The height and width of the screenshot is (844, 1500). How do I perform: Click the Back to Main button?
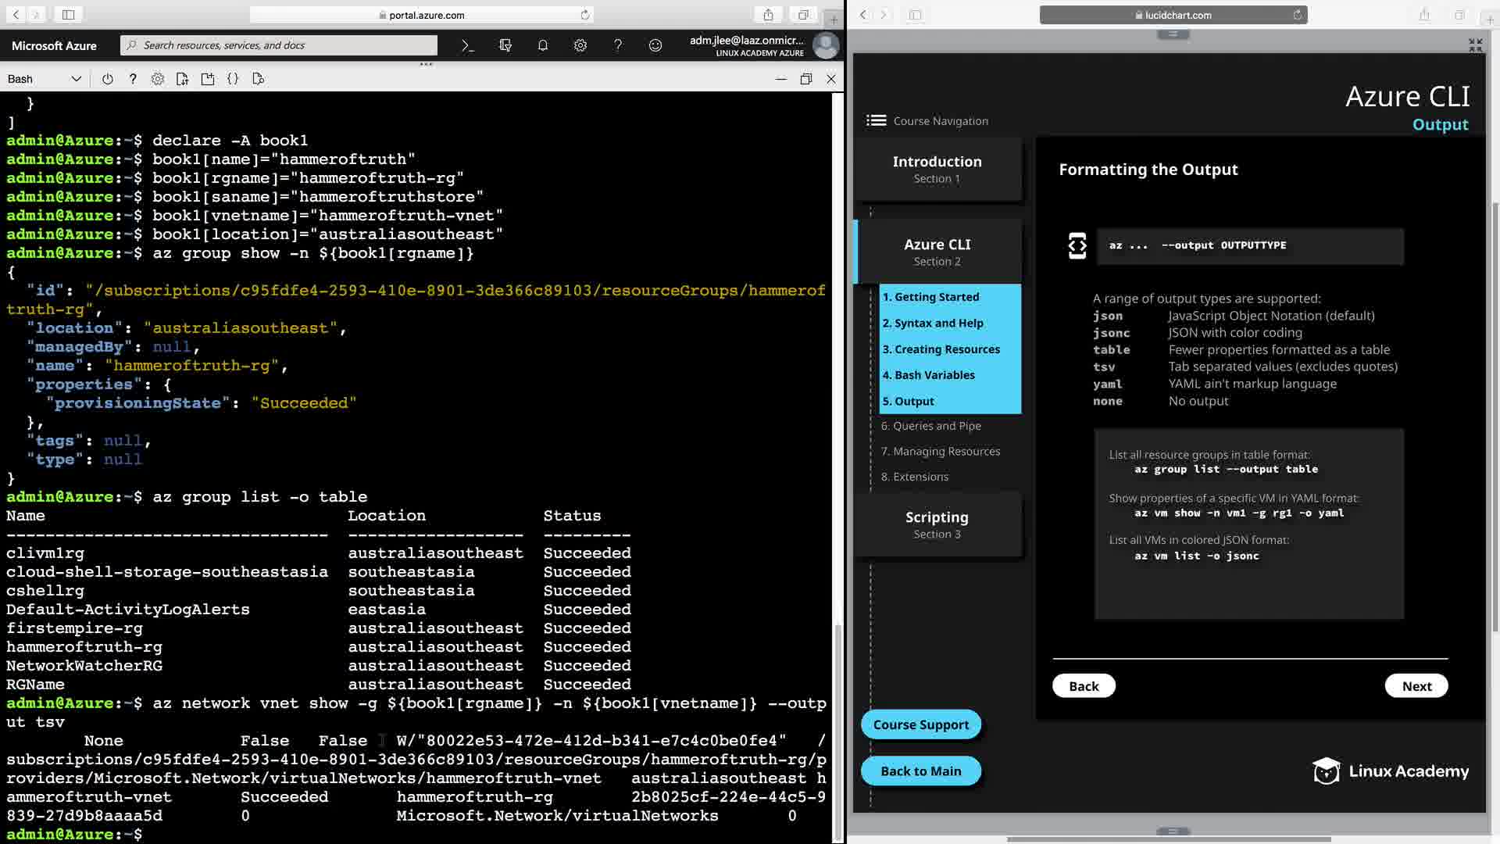click(920, 771)
